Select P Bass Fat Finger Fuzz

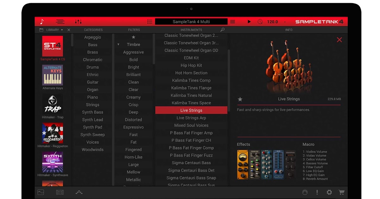[x=191, y=155]
